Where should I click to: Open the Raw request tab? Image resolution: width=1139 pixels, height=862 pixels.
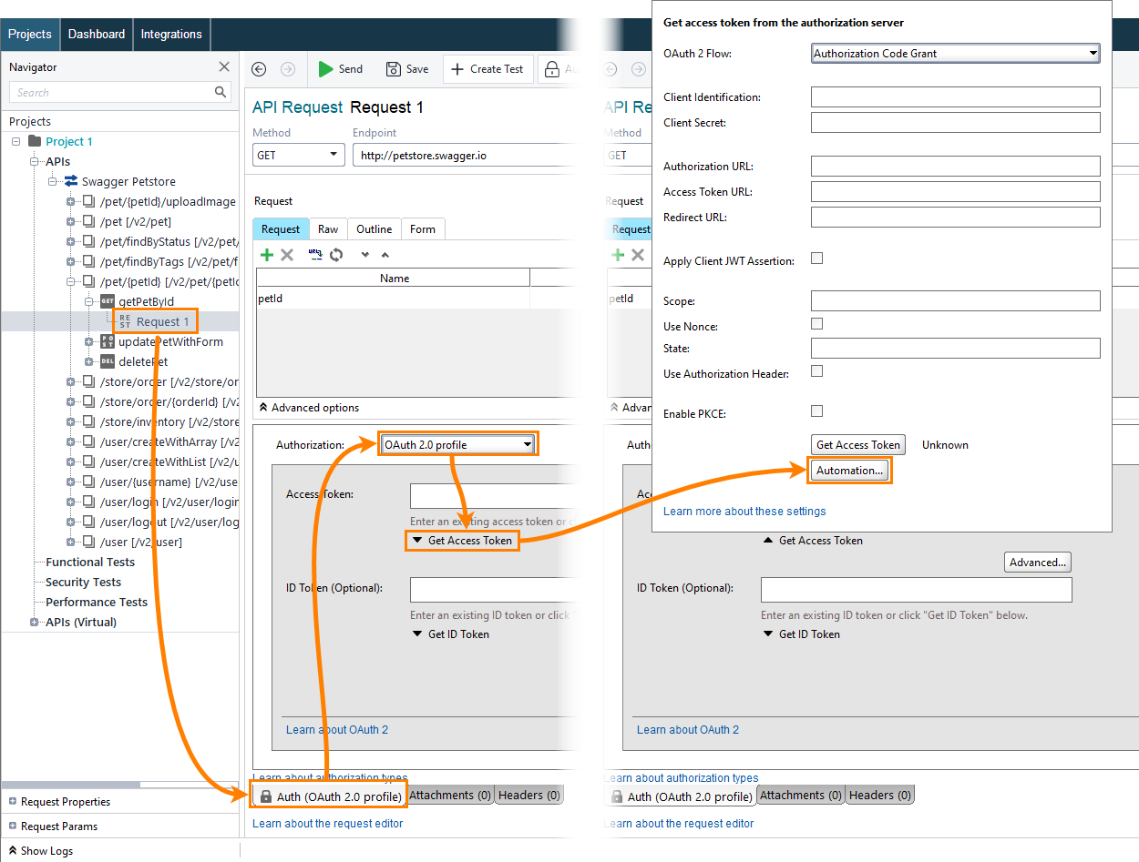coord(328,229)
